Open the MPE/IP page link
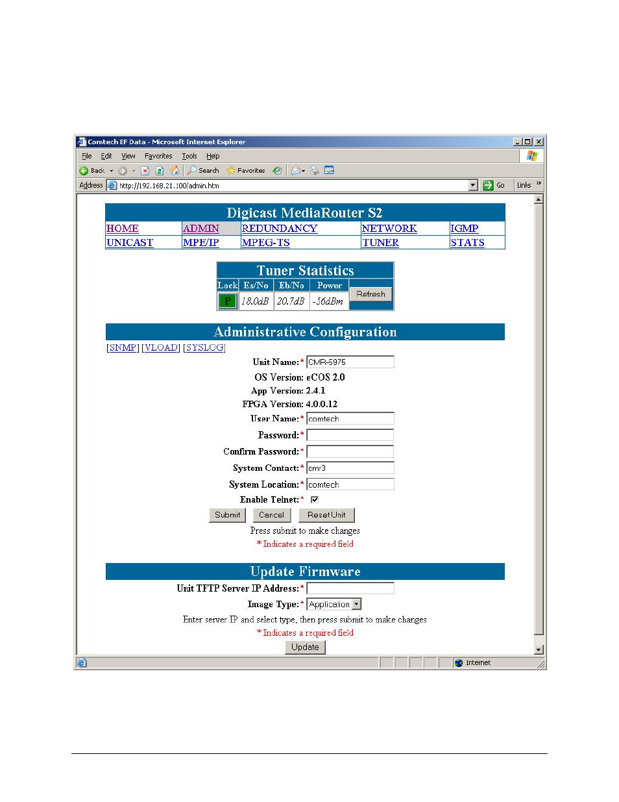 (x=201, y=243)
